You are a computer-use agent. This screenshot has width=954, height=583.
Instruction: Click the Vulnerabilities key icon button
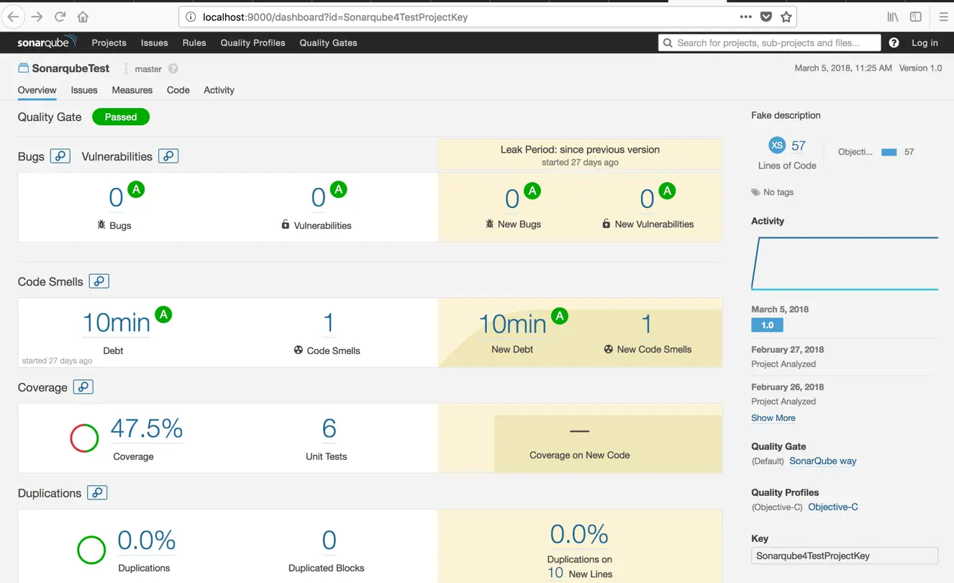pos(168,156)
